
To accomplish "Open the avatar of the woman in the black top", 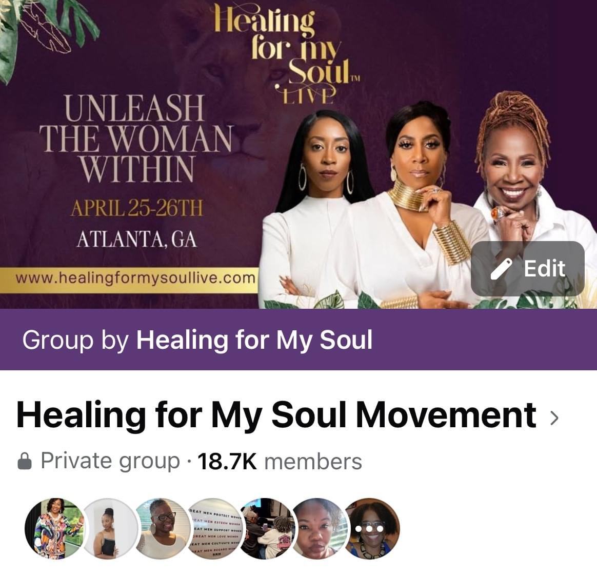I will click(110, 528).
